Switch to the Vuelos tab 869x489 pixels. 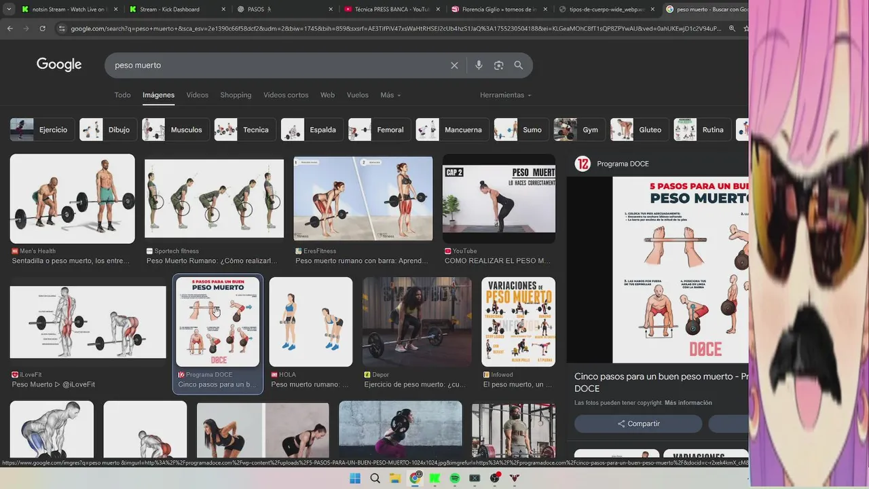[357, 95]
